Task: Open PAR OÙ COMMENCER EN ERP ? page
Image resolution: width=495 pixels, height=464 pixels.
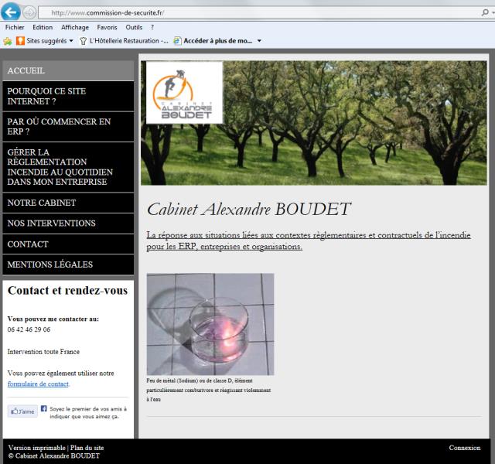Action: [x=68, y=127]
